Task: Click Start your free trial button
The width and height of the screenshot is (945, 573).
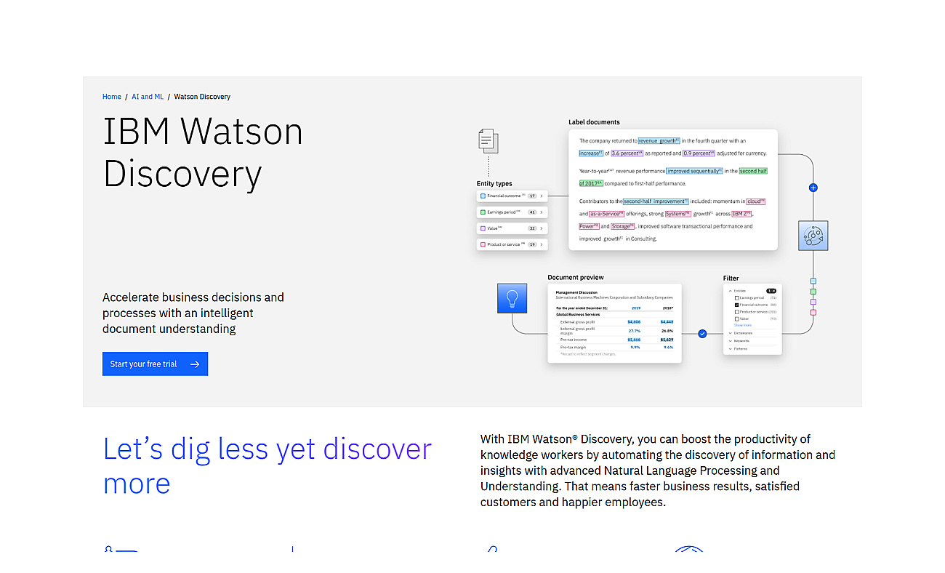Action: tap(155, 364)
